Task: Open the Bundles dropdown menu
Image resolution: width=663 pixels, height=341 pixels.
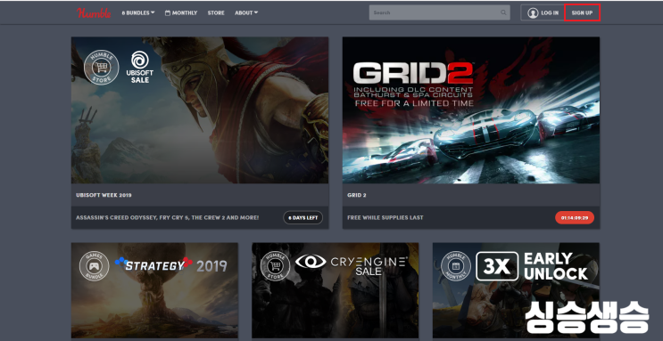Action: point(137,12)
